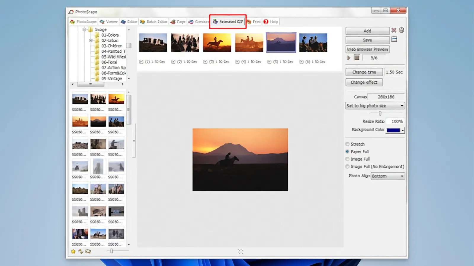
Task: Select Image Full (No Enlargement)
Action: (x=347, y=166)
